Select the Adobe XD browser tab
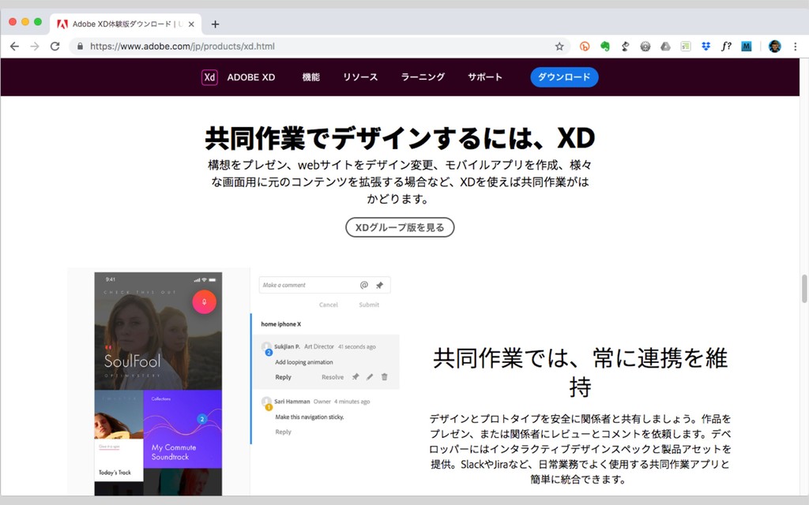Screen dimensions: 809x505 (x=126, y=24)
